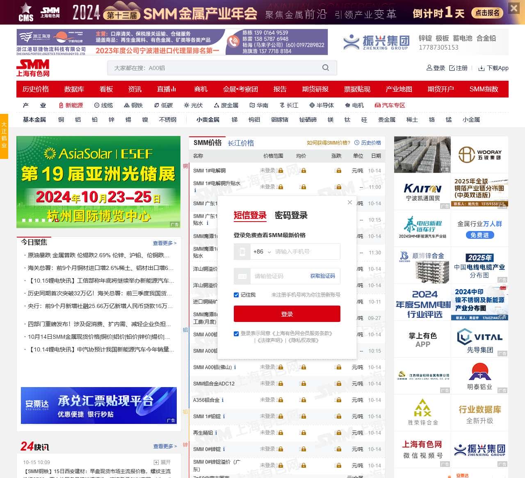Click lock icon in SMM 1#电解铜 price range
Screen dimensions: 525x478
point(280,171)
